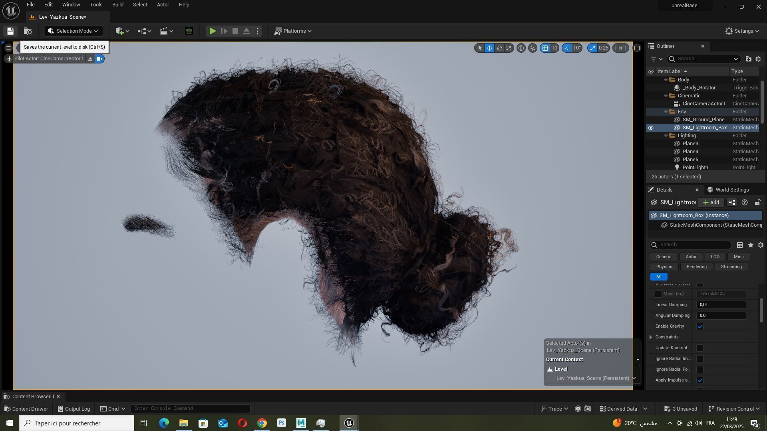Toggle the world/local coordinate system globe
The height and width of the screenshot is (431, 767).
tap(521, 48)
